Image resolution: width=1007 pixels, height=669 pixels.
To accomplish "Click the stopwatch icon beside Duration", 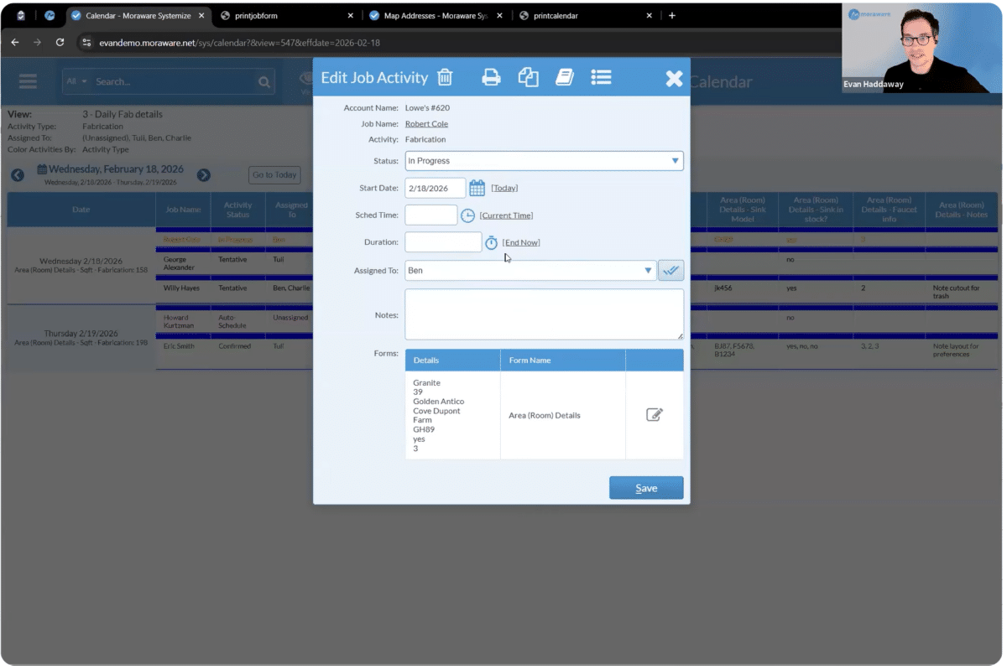I will [x=491, y=243].
